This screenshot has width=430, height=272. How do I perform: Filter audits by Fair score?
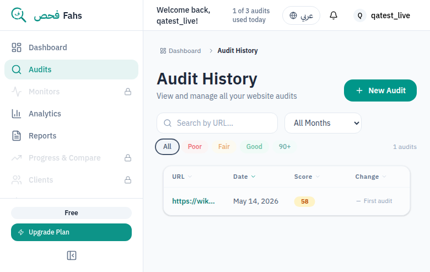point(224,147)
